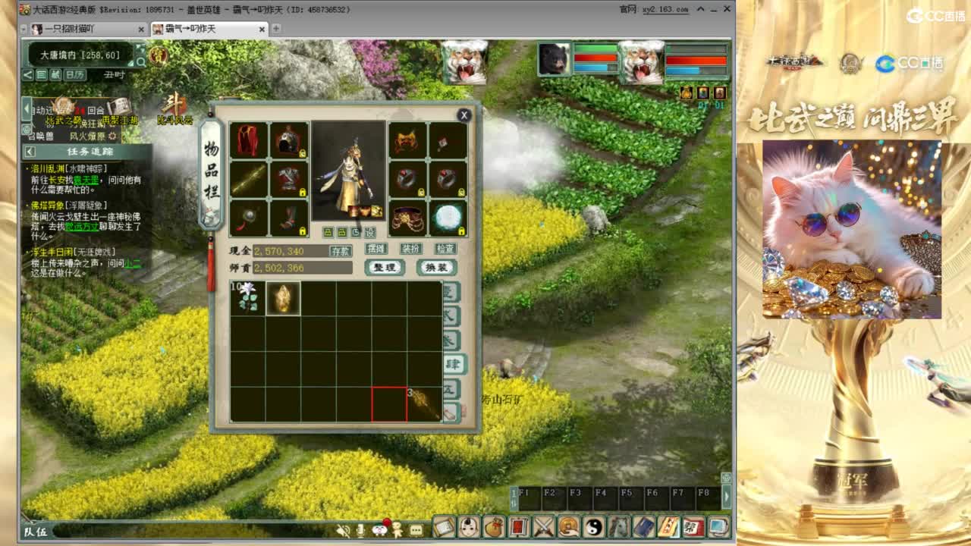971x546 pixels.
Task: Click the white cat streamer image
Action: pyautogui.click(x=851, y=229)
